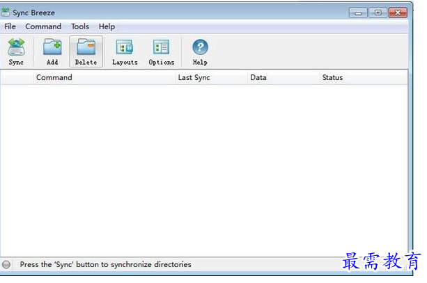Sort by the Data column header
The image size is (427, 283).
pyautogui.click(x=284, y=77)
